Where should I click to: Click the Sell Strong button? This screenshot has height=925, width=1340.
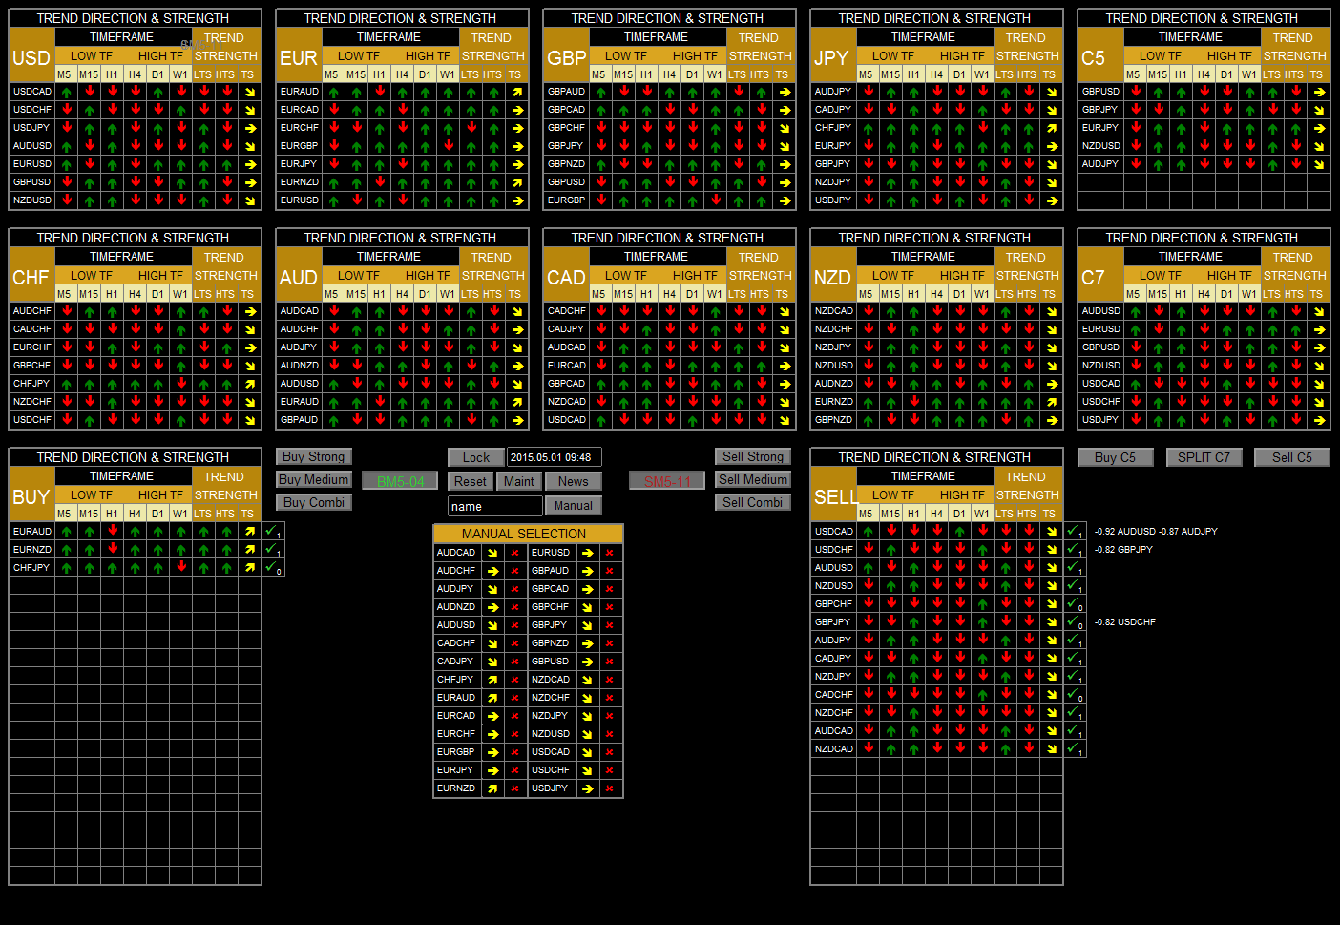[x=753, y=457]
